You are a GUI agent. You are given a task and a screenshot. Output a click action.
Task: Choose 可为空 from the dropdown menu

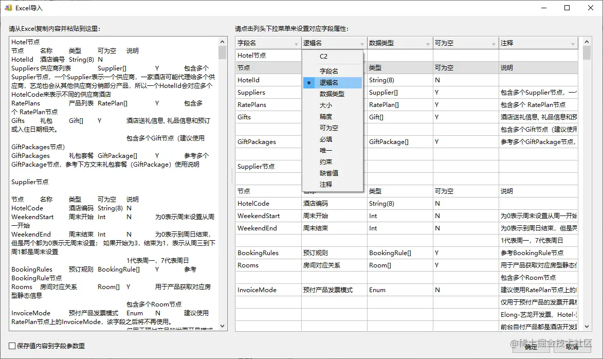[333, 128]
